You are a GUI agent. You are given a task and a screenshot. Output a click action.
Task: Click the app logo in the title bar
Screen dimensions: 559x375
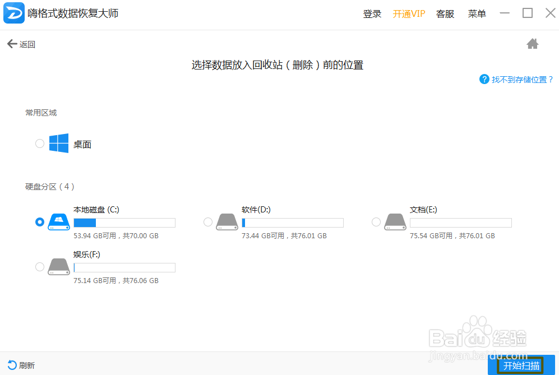coord(13,12)
